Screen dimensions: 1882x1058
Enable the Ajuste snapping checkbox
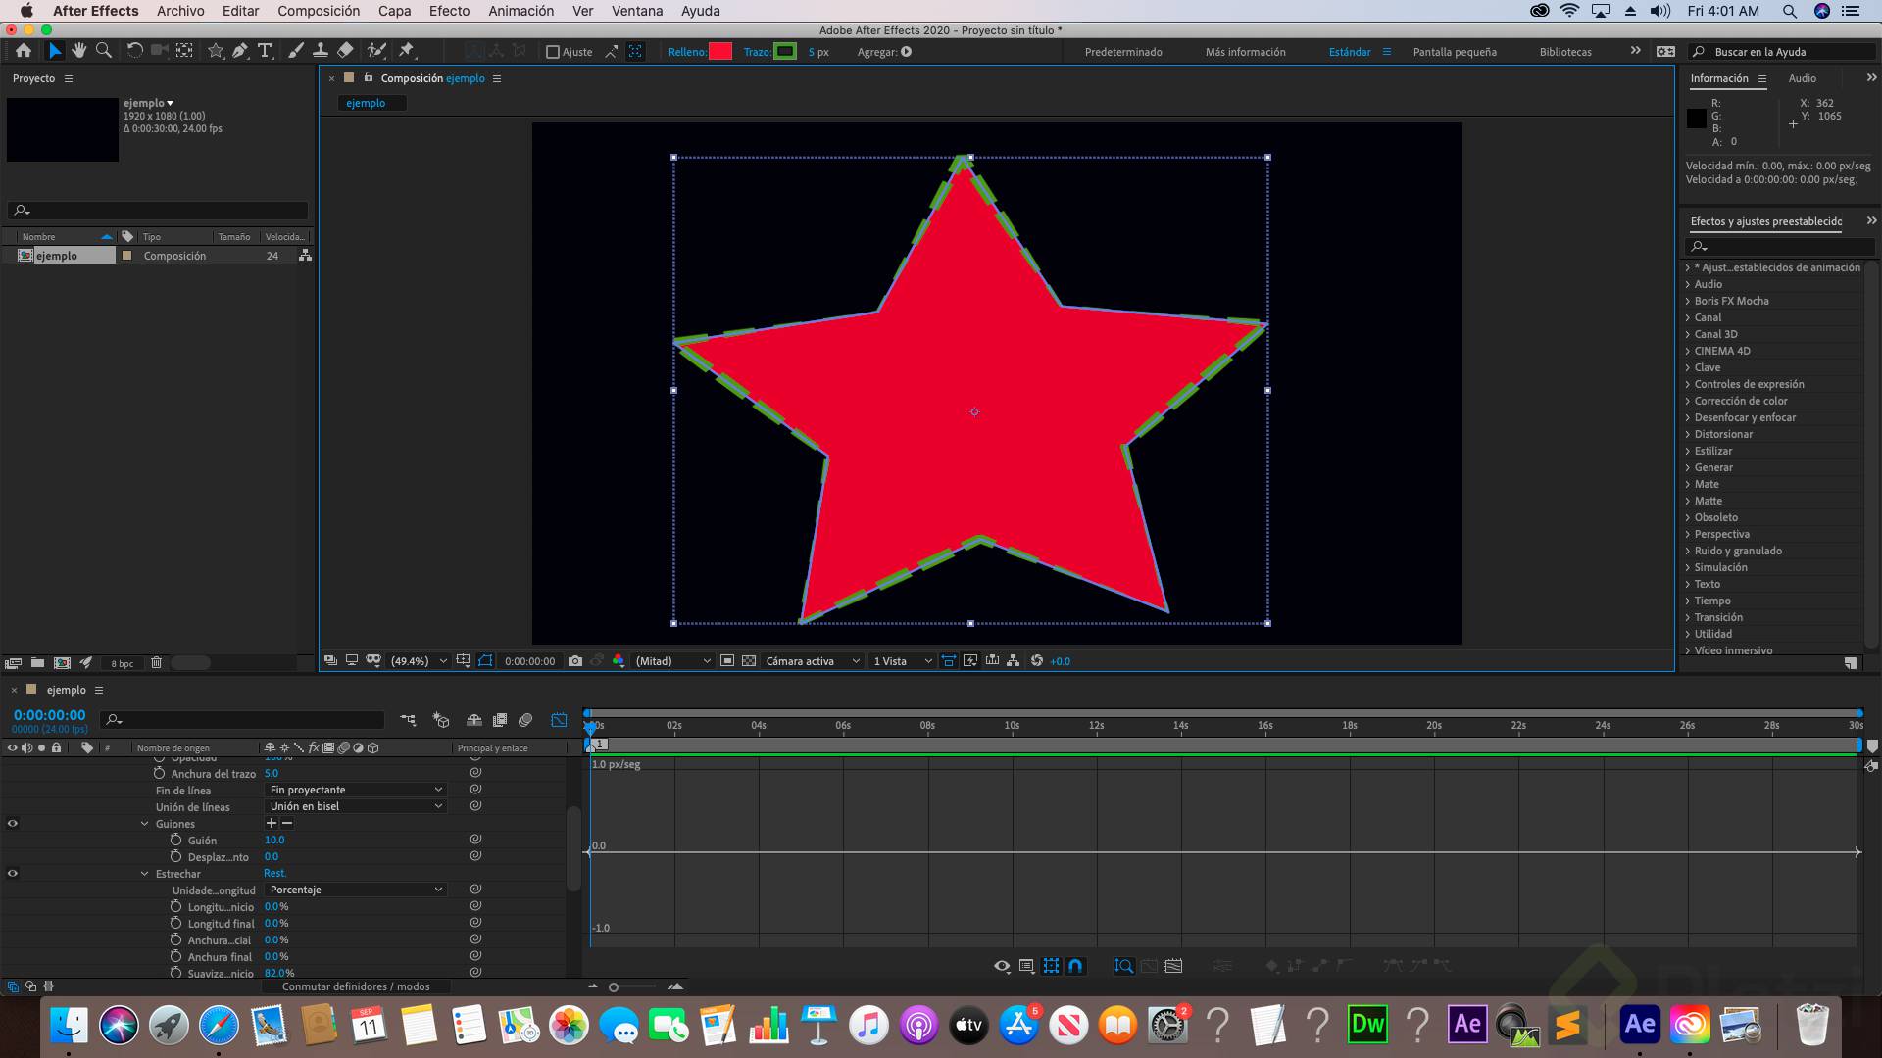click(x=553, y=52)
